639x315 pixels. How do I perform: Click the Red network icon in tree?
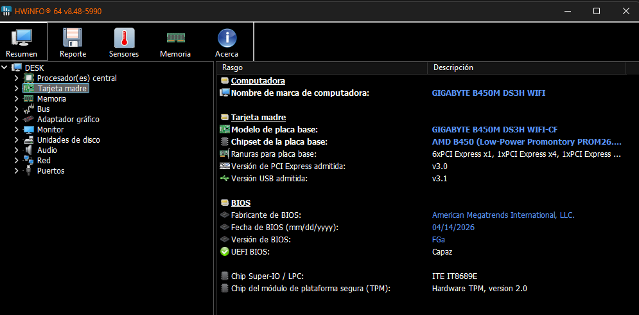coord(28,160)
